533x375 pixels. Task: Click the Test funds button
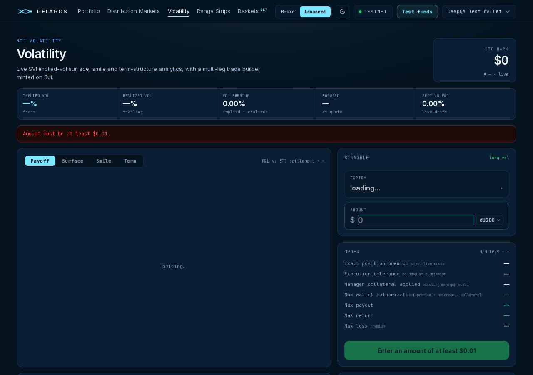point(417,12)
